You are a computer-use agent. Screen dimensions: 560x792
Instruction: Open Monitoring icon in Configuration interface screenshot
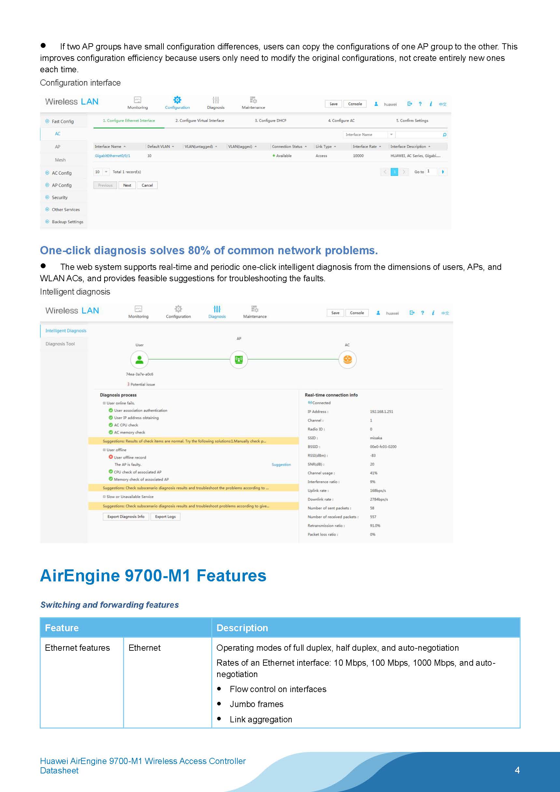(137, 100)
